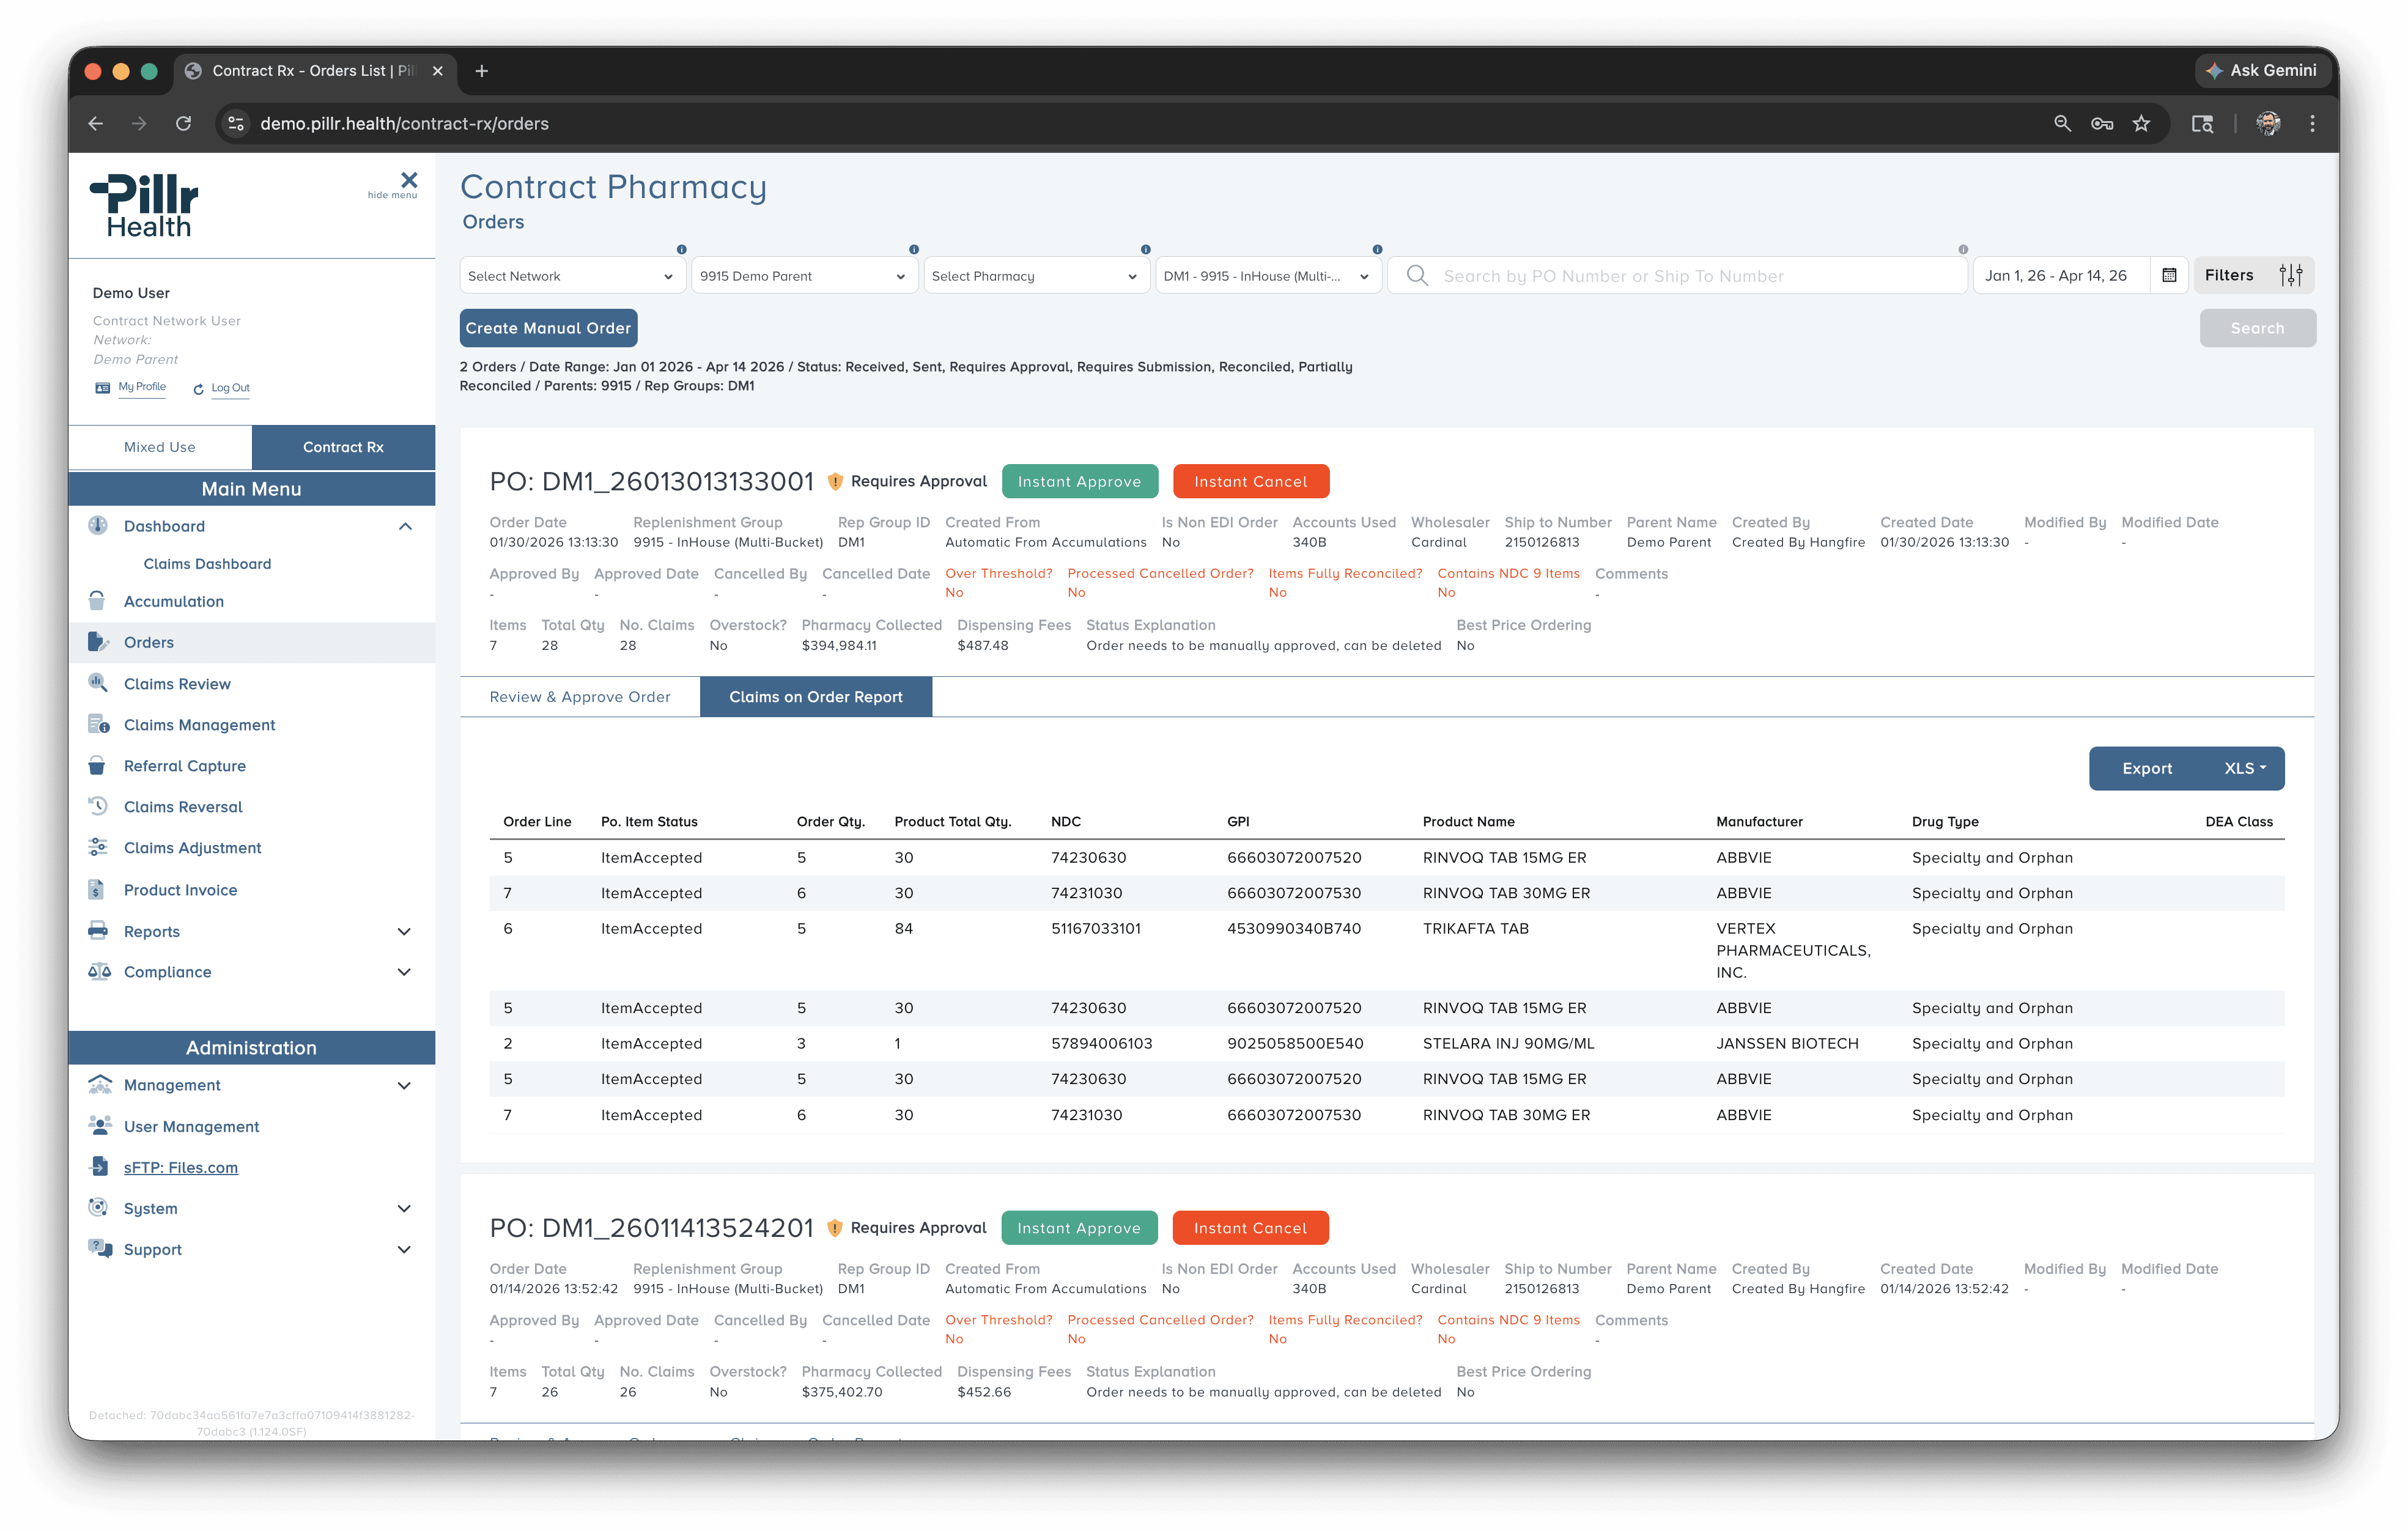Open the XLS export format dropdown
2408x1531 pixels.
(x=2244, y=768)
